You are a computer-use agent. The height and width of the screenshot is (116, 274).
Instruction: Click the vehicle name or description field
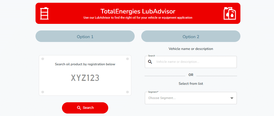(x=191, y=62)
